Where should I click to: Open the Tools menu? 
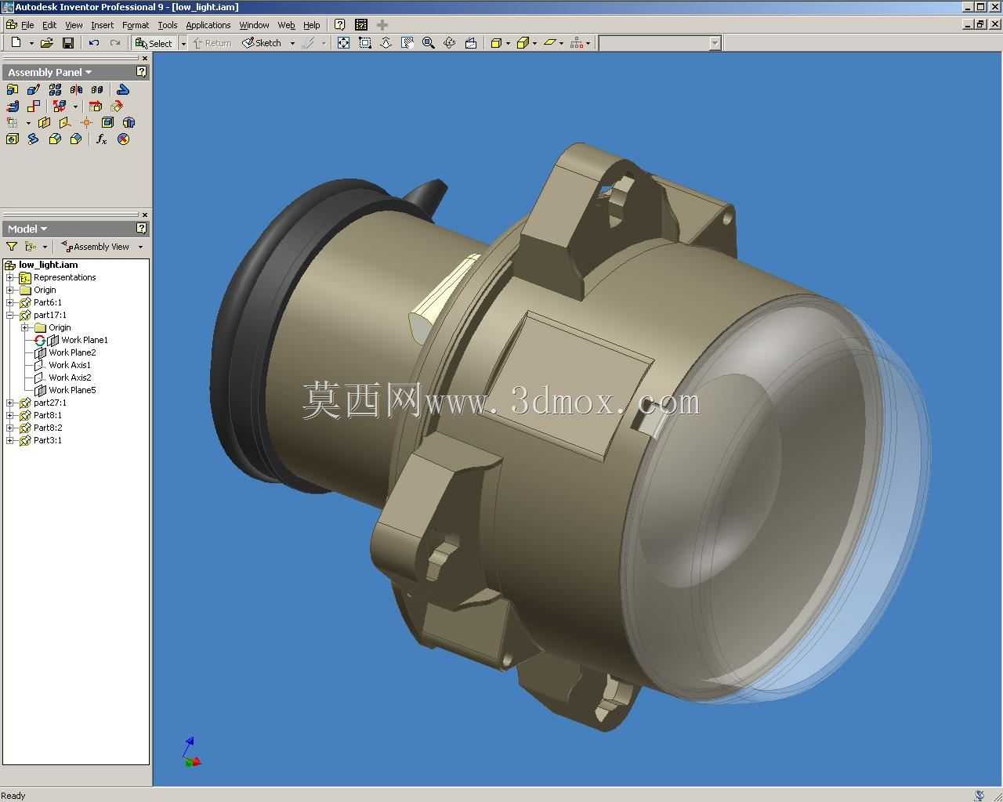tap(168, 25)
